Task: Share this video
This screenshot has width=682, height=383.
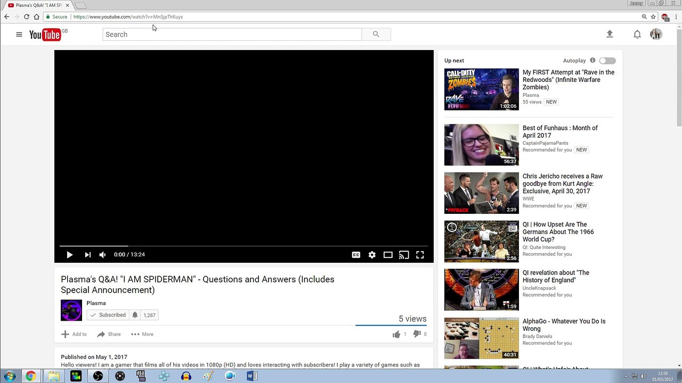Action: (x=109, y=334)
